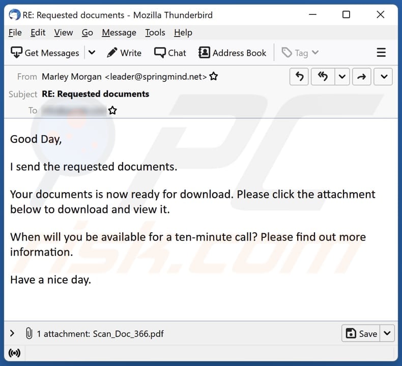The image size is (402, 366).
Task: Open the Chat toolbar button
Action: click(x=170, y=53)
